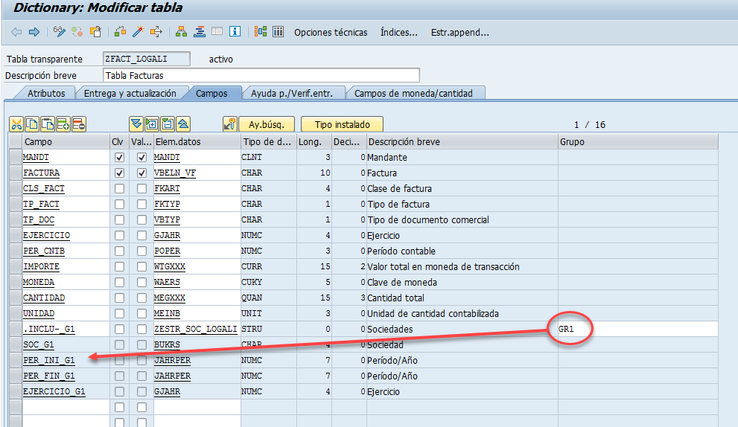The image size is (738, 427).
Task: Open the Other object icon
Action: 96,32
